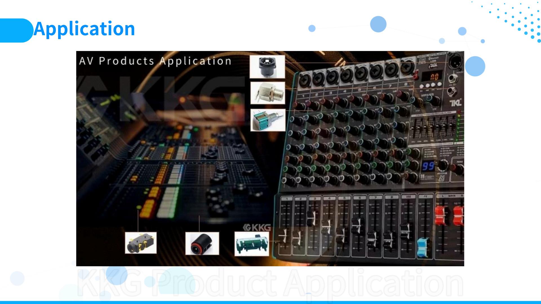Click the green rotary potentiometer thumbnail
541x304 pixels.
coord(268,120)
